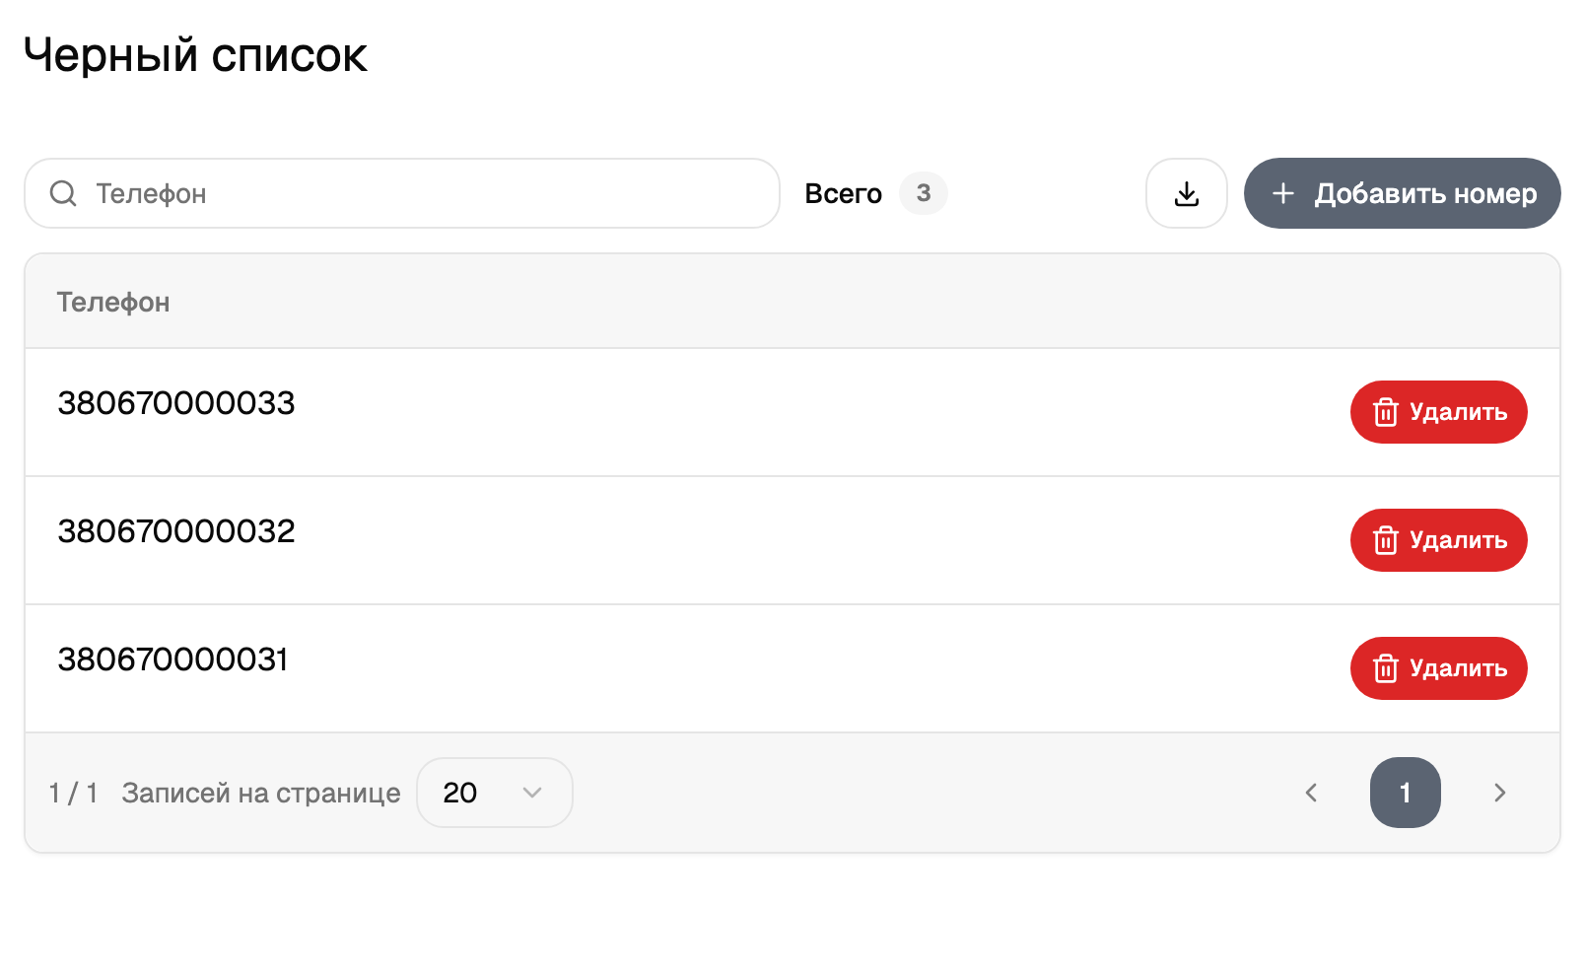The image size is (1585, 972).
Task: Click the Добавить номер button
Action: pyautogui.click(x=1403, y=193)
